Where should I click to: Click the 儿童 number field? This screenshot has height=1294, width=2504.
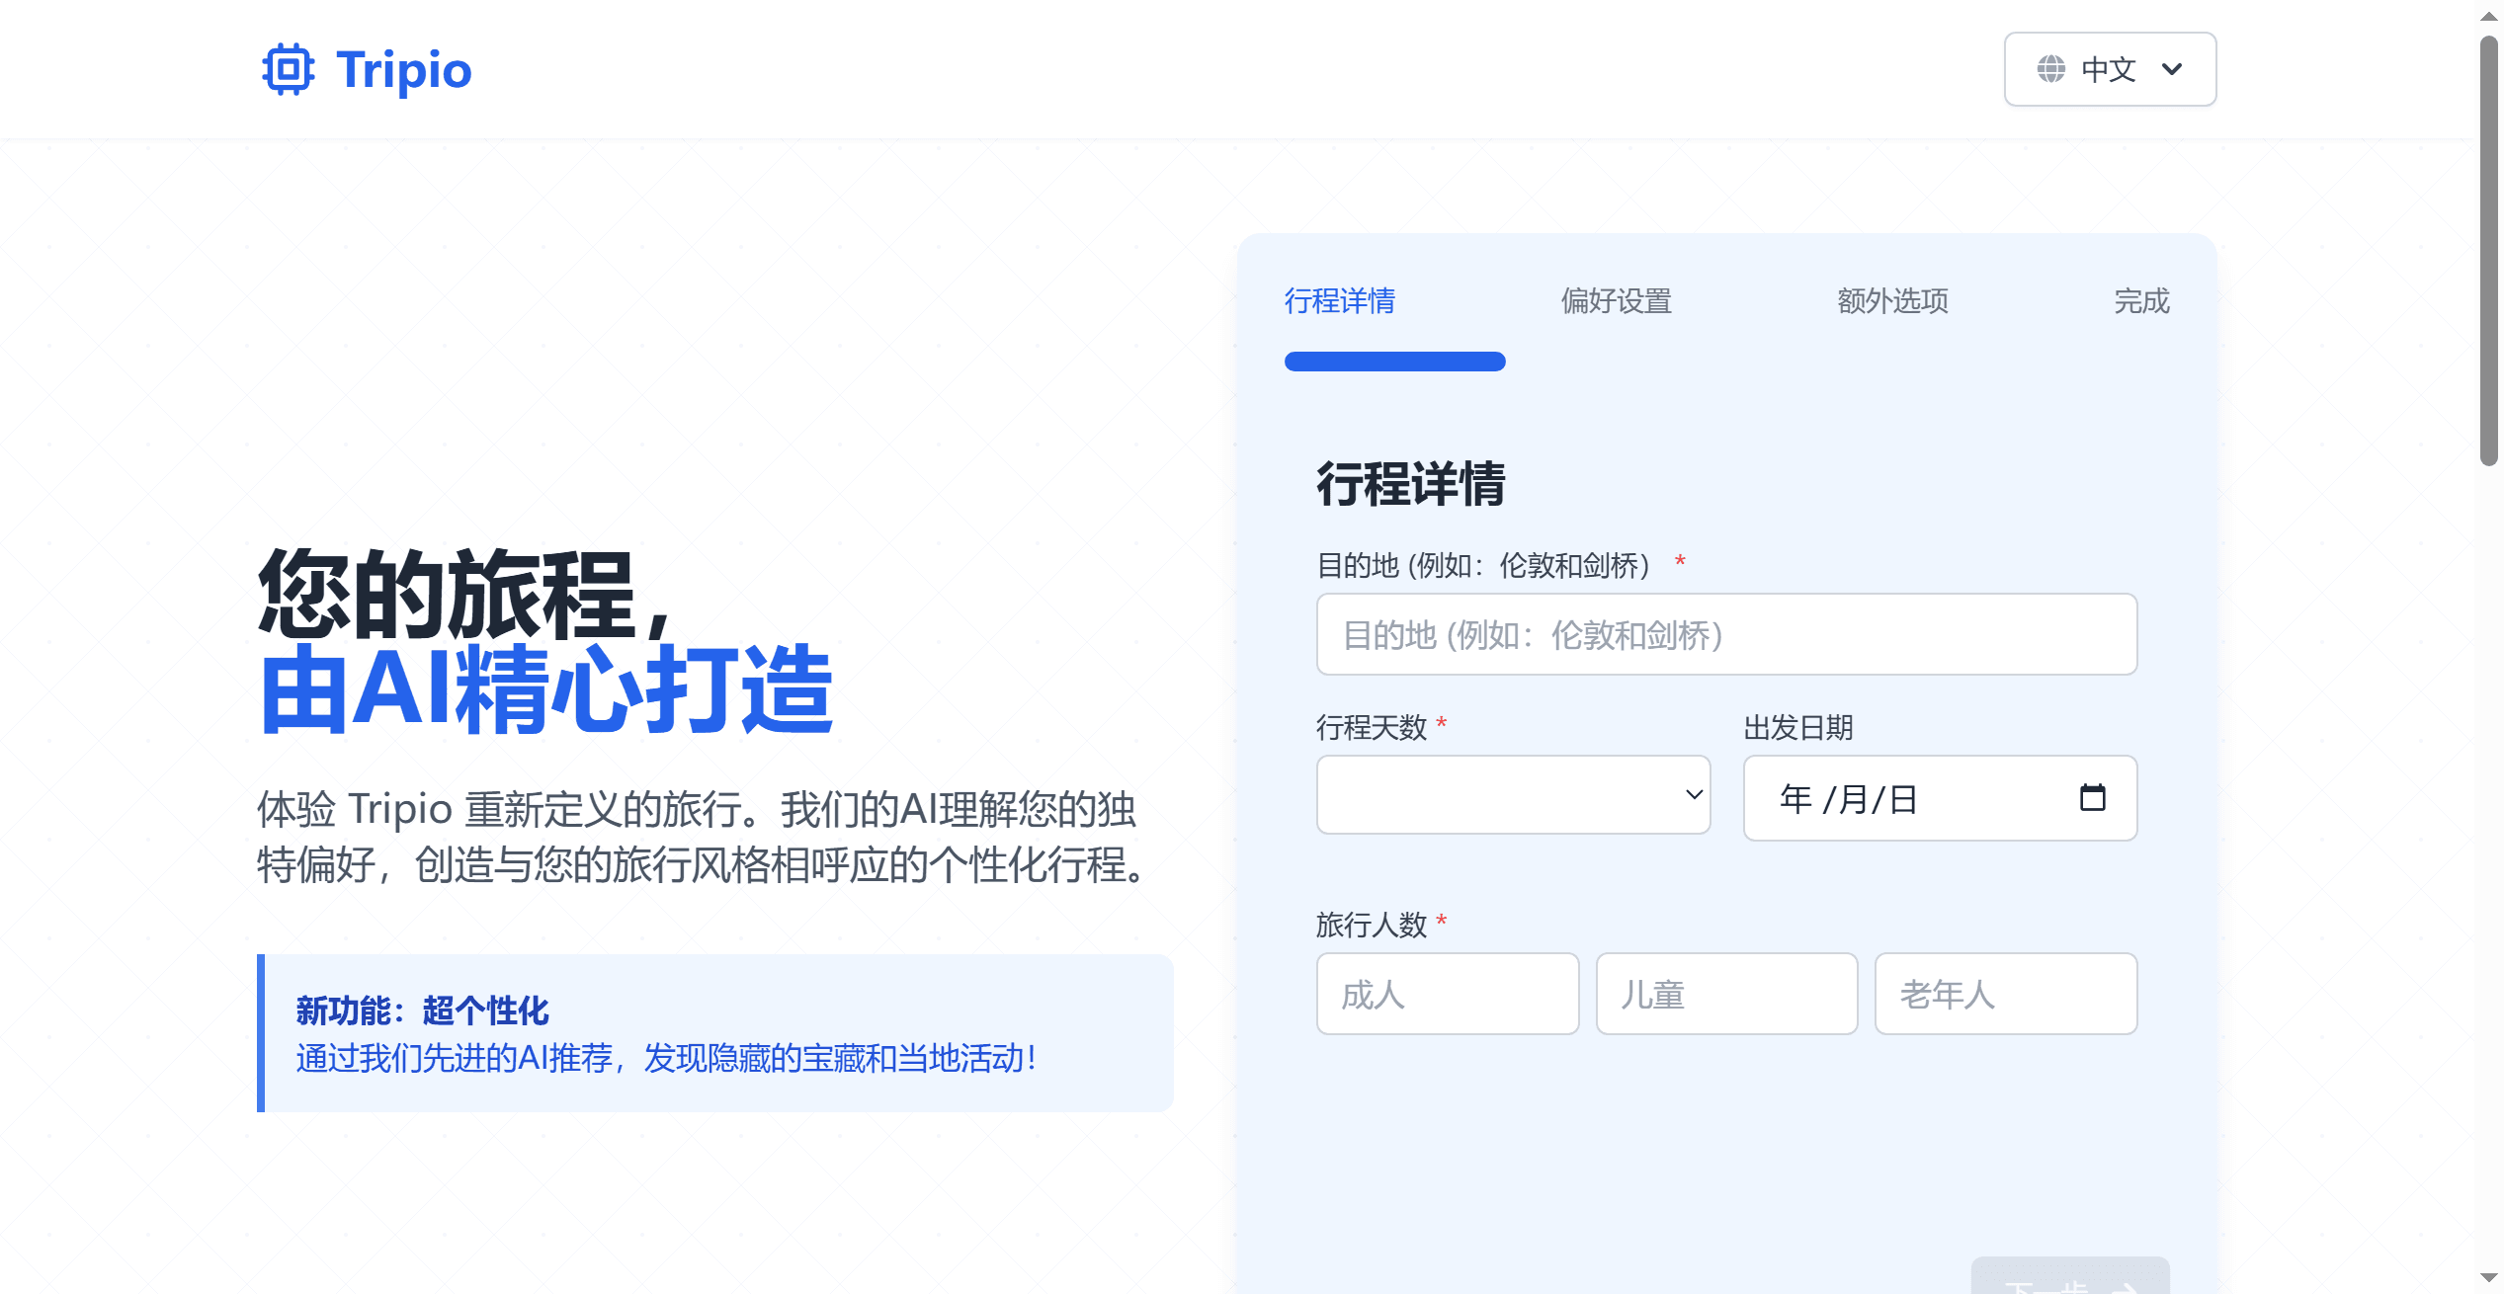coord(1726,994)
